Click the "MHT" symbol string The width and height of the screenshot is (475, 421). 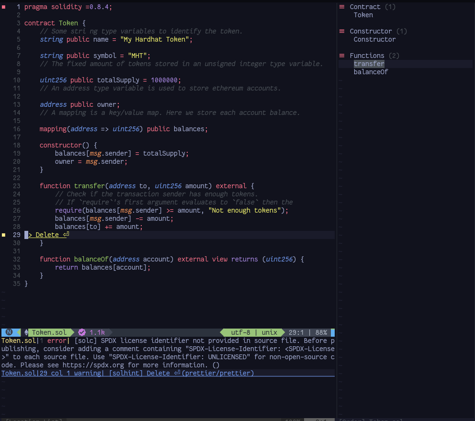137,56
